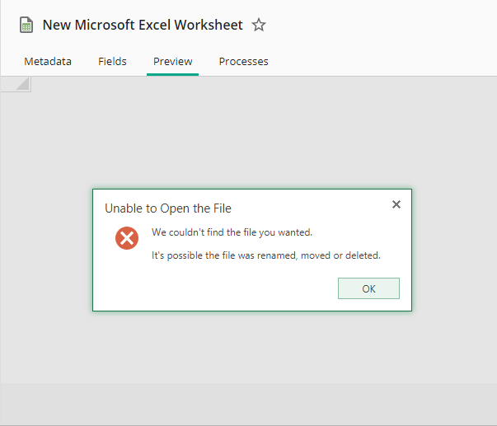Click the Excel worksheet file icon

(26, 25)
